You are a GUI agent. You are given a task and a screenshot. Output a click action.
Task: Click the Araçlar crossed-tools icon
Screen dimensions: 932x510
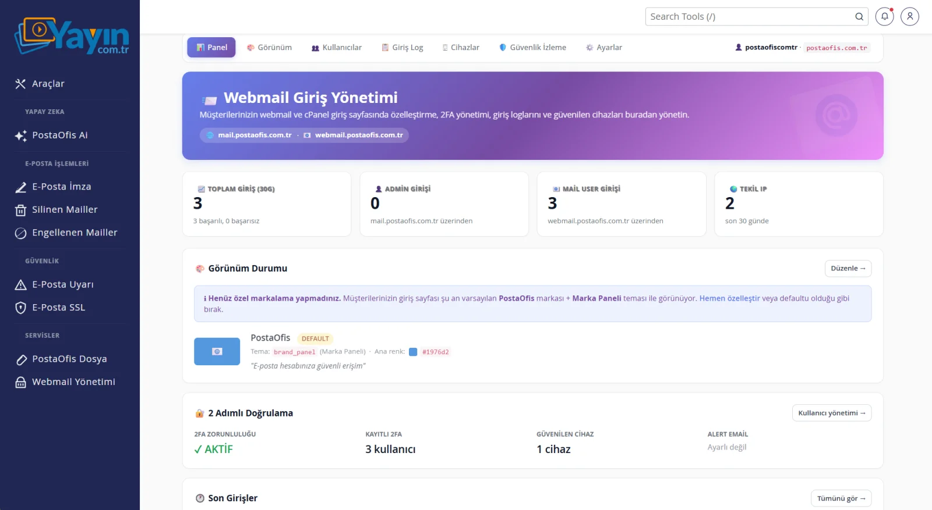coord(21,84)
